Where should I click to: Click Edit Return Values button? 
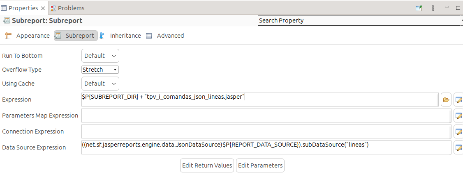click(x=207, y=165)
